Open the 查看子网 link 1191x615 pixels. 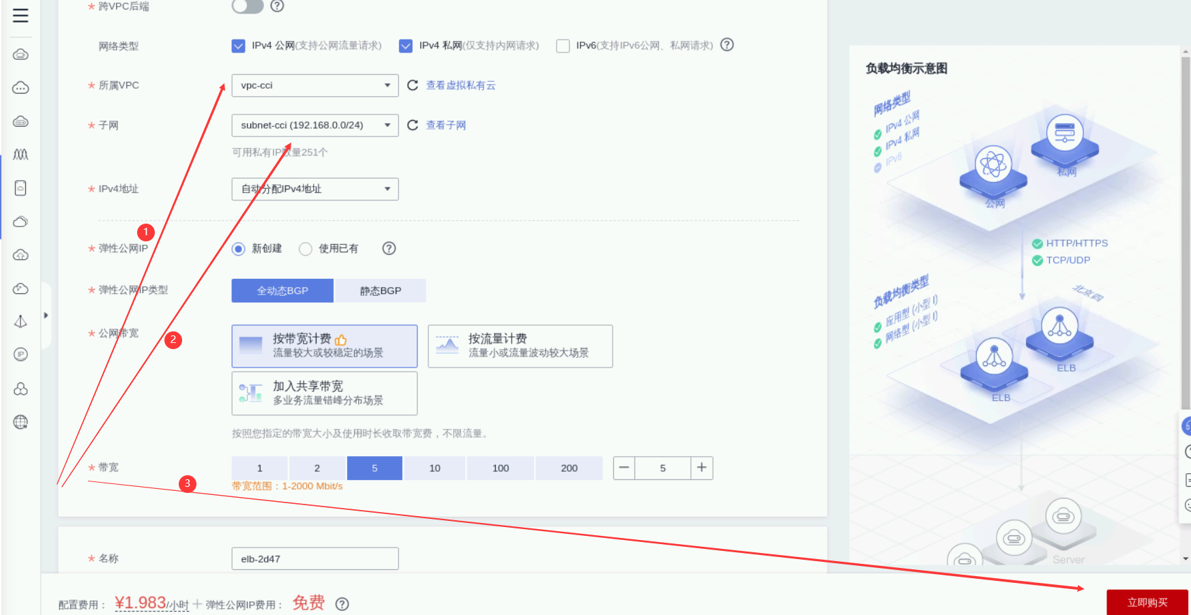click(446, 125)
